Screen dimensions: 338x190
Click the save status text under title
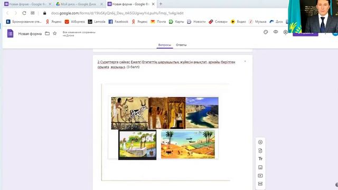point(79,34)
